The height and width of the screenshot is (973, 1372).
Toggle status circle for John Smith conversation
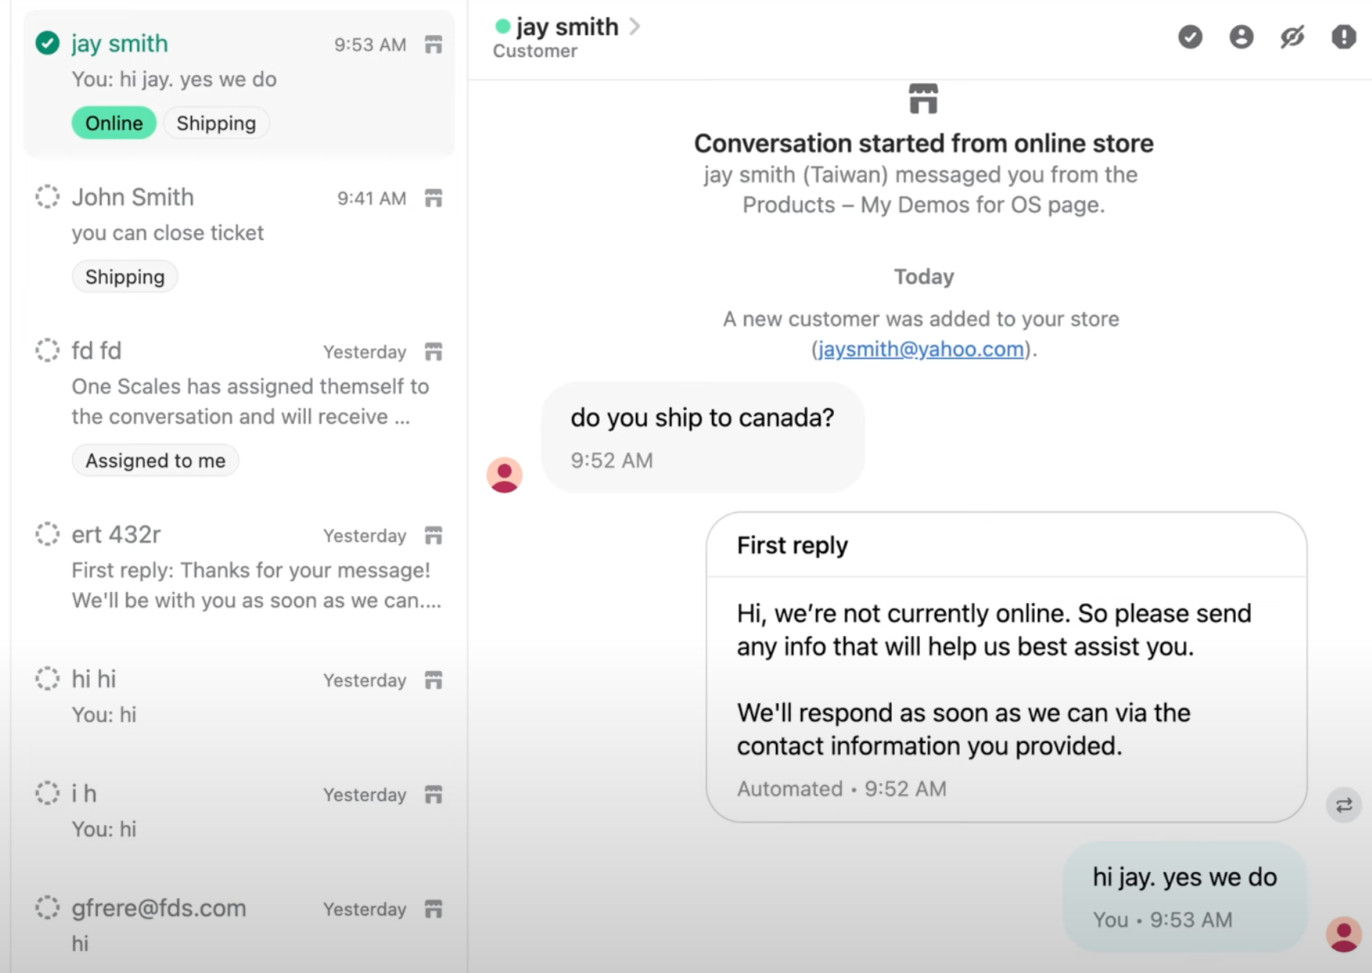point(48,197)
